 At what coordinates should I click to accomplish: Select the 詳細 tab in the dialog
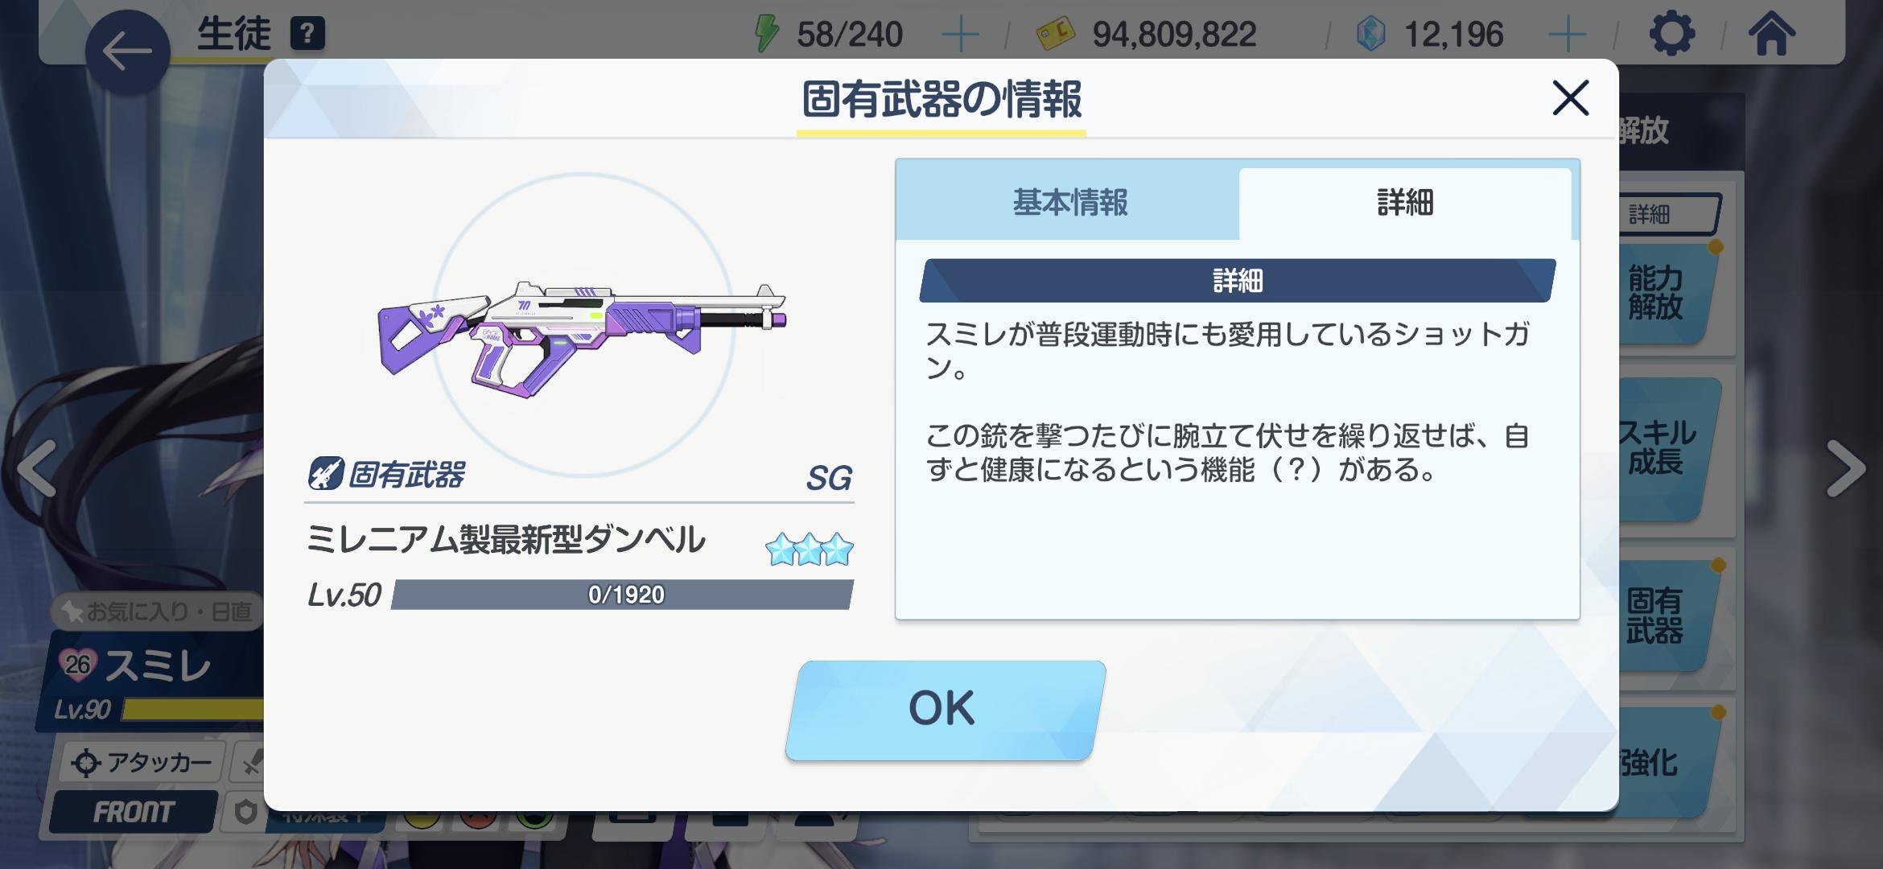coord(1405,203)
